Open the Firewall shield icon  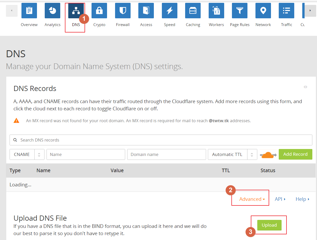click(x=123, y=11)
